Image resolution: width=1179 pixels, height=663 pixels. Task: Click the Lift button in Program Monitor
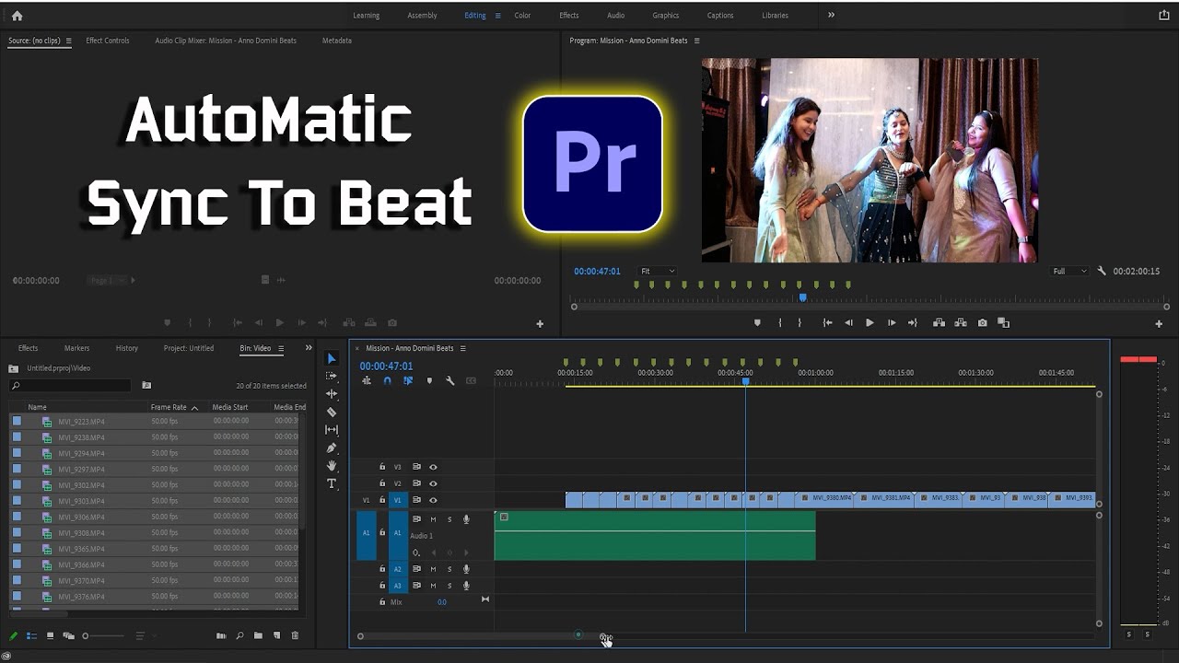coord(939,323)
